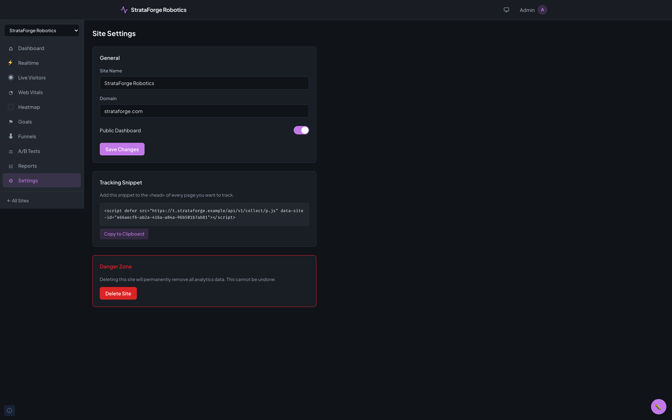Click the 'Add this snippet to the <head>' text
The height and width of the screenshot is (420, 672).
167,195
